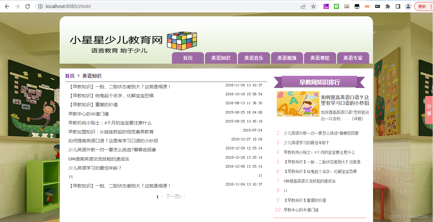This screenshot has width=433, height=222.
Task: Click the site info icon in address bar
Action: tap(40, 6)
